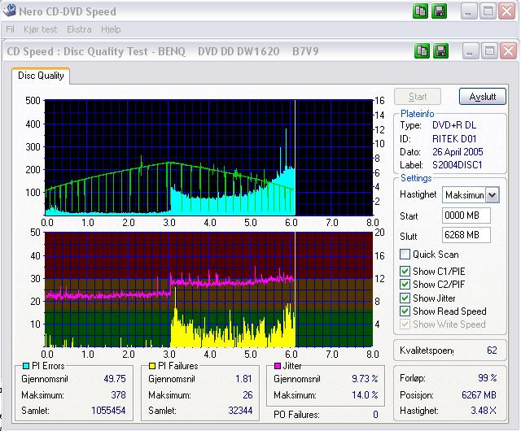The height and width of the screenshot is (431, 521).
Task: Click Posisjon value 6267 MB
Action: coord(479,394)
